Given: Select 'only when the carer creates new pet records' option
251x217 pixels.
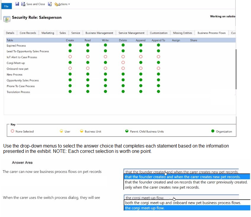Looking at the screenshot, I should [x=162, y=187].
